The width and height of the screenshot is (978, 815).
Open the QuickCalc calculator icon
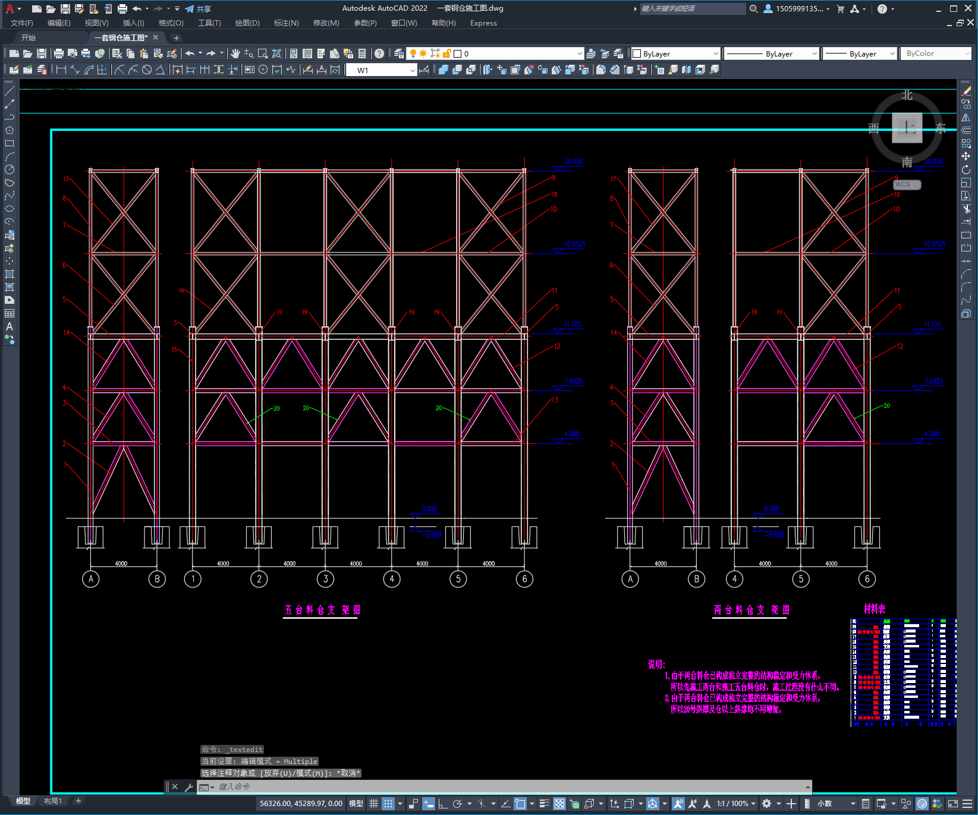pyautogui.click(x=362, y=54)
